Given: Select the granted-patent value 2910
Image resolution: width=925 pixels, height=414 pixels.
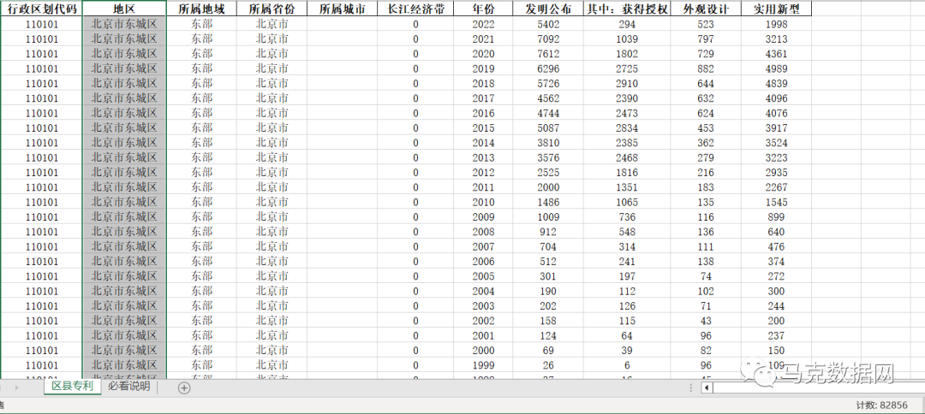Looking at the screenshot, I should click(627, 84).
